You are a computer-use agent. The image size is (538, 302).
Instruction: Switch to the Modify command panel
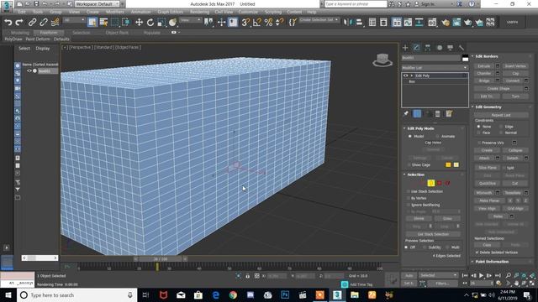(417, 48)
